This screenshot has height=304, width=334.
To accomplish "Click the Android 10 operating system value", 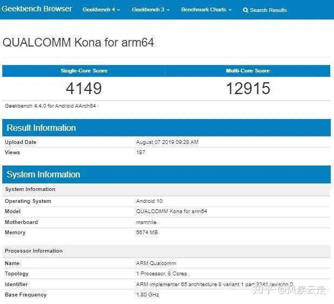I will pyautogui.click(x=149, y=201).
